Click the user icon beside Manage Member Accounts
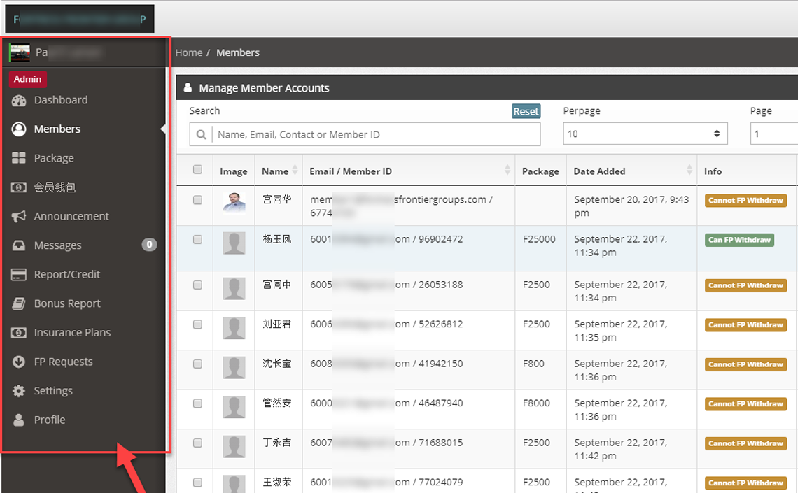This screenshot has height=493, width=798. coord(188,87)
